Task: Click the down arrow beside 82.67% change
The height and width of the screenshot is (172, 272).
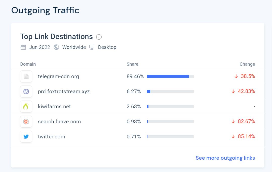Action: point(233,121)
